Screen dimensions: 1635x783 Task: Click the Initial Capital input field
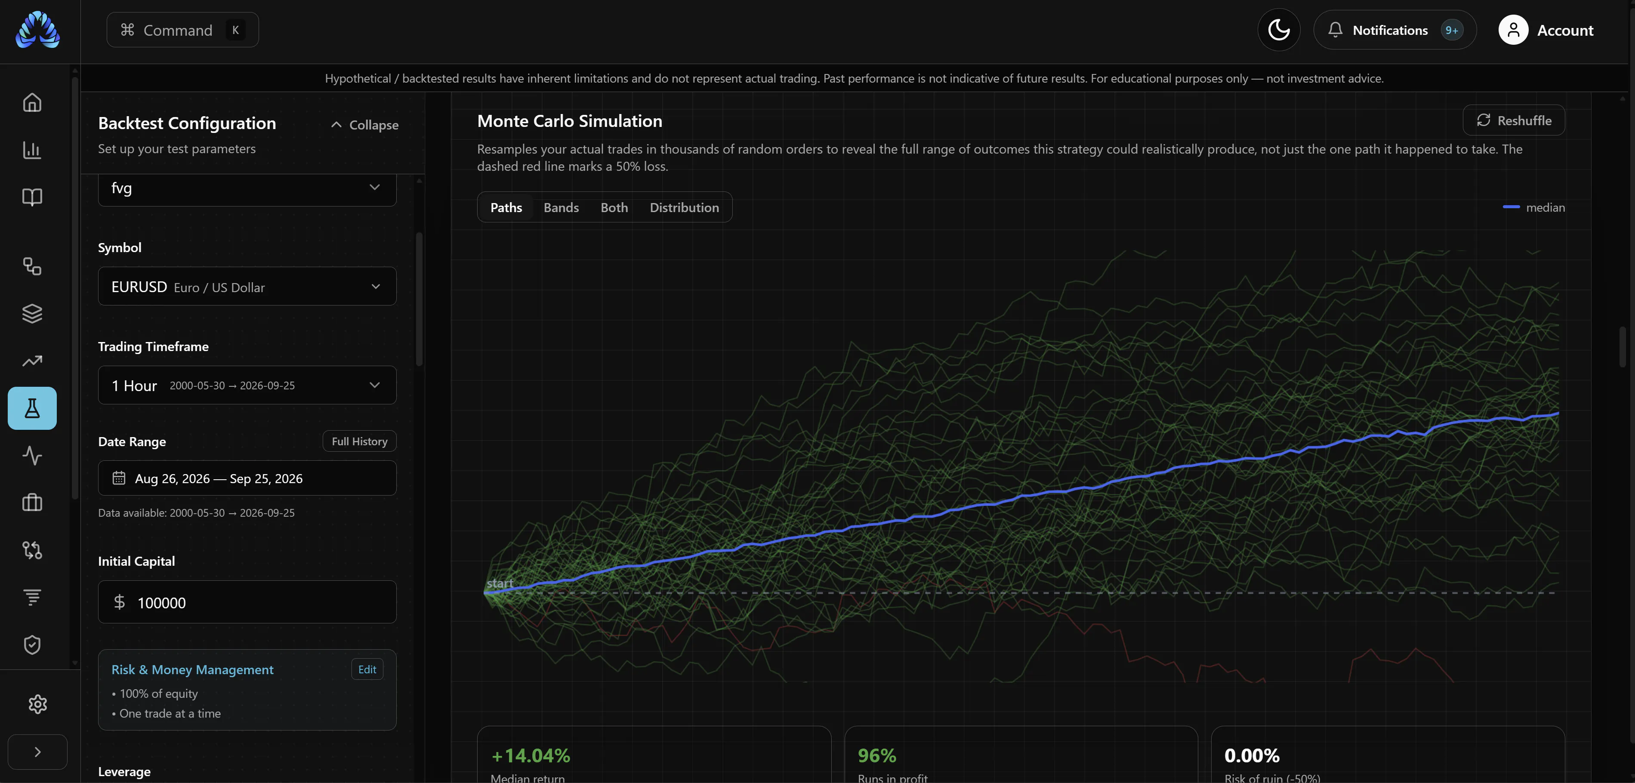tap(247, 602)
